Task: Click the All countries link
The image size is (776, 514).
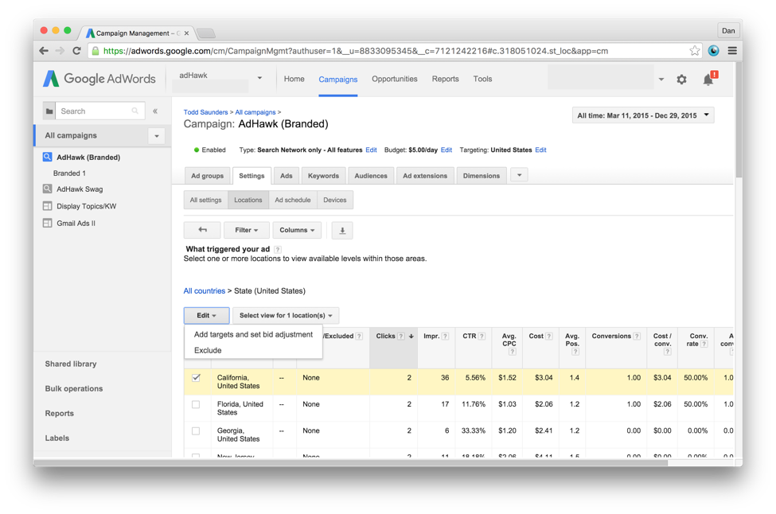Action: (x=204, y=291)
